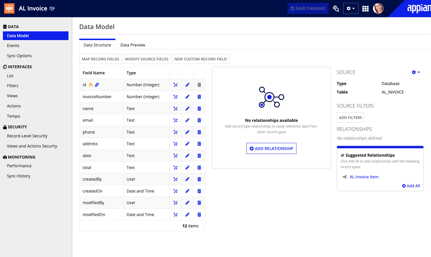The image size is (431, 257).
Task: Click the Field Name column header
Action: pyautogui.click(x=102, y=73)
